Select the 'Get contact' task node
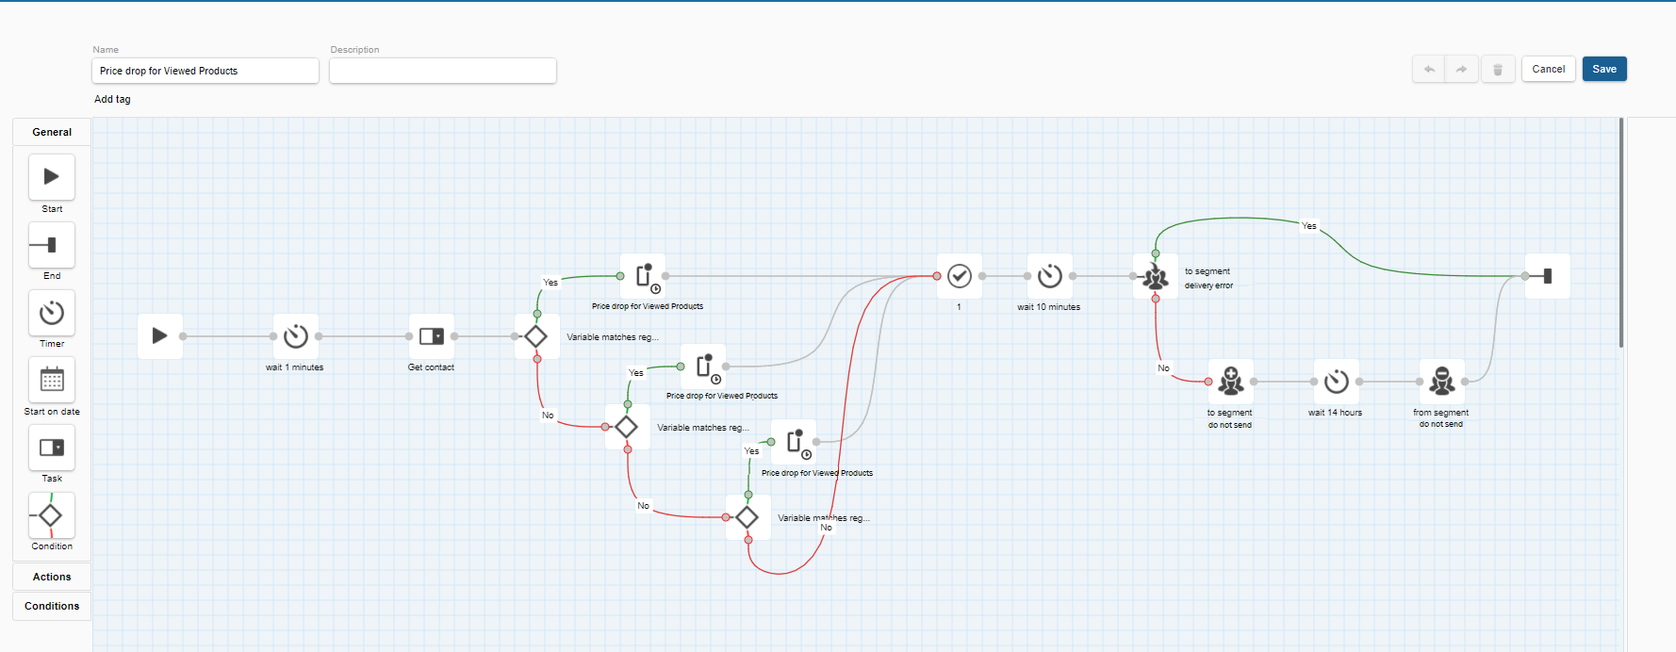This screenshot has height=652, width=1676. tap(432, 336)
